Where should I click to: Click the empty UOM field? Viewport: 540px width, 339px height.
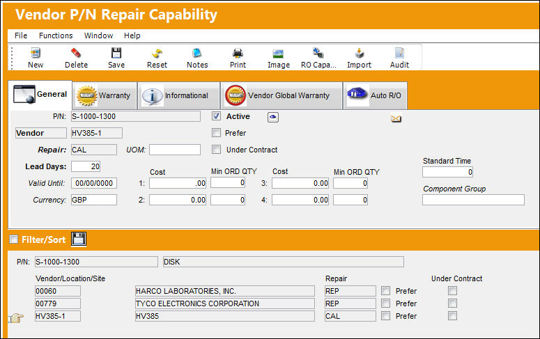(175, 150)
